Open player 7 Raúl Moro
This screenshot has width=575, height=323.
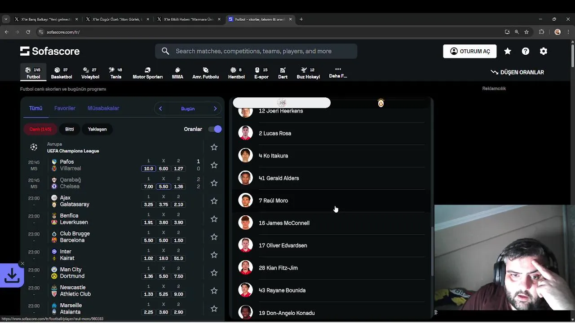click(x=331, y=201)
